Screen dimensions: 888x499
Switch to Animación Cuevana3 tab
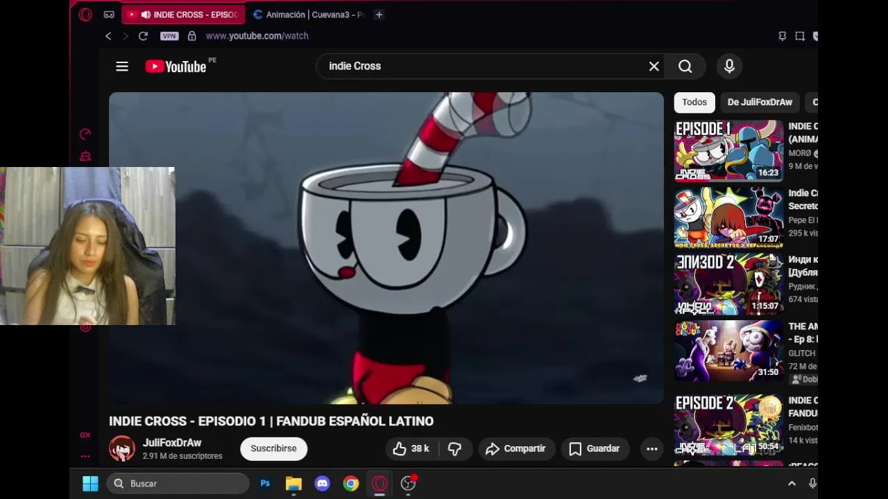[x=309, y=15]
